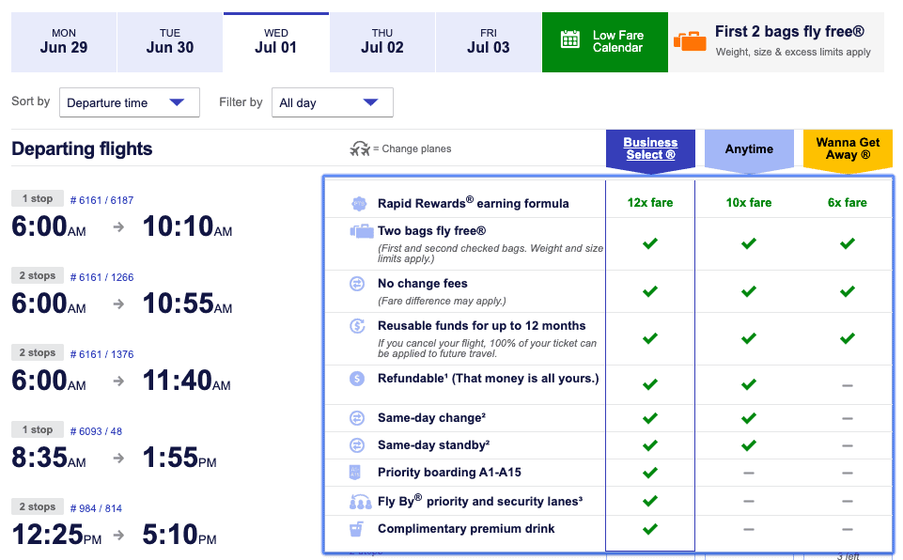Screen dimensions: 903x560
Task: Open flight numbers # 6161 / 1376
Action: (101, 354)
